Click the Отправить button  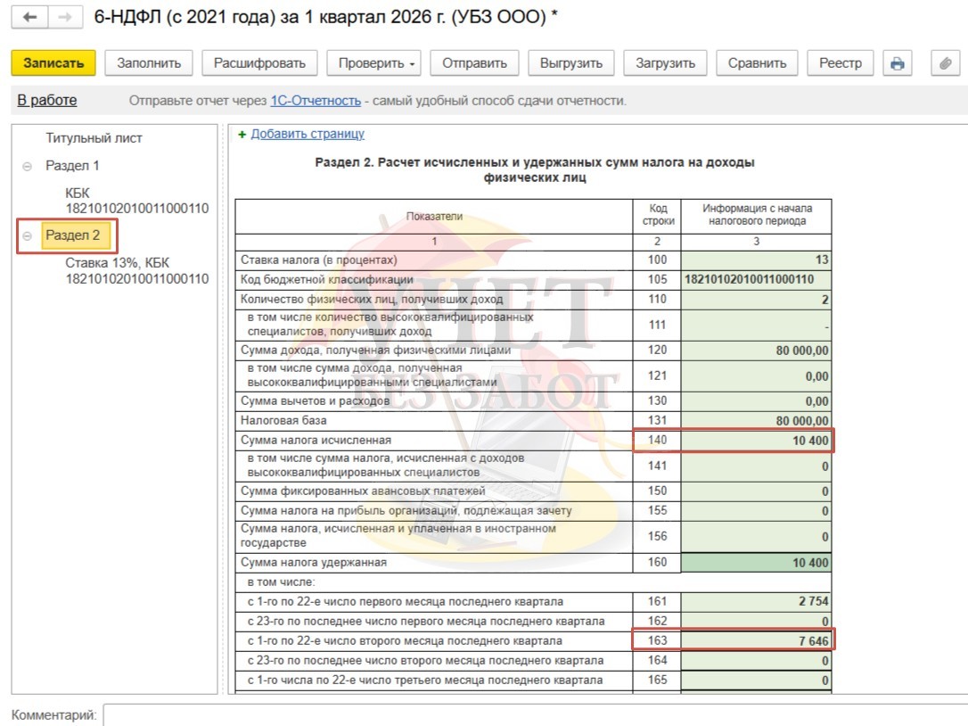(474, 63)
